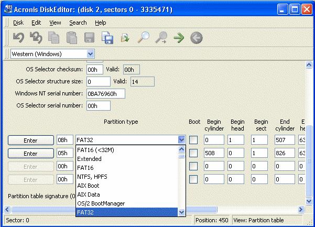The height and width of the screenshot is (227, 315).
Task: Toggle Boot checkbox in third partition row
Action: click(x=193, y=166)
